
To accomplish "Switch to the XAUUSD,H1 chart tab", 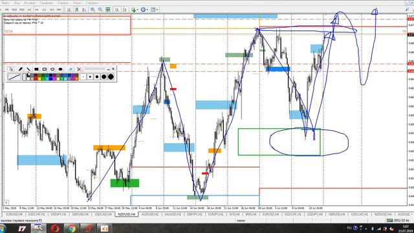I will tap(173, 214).
